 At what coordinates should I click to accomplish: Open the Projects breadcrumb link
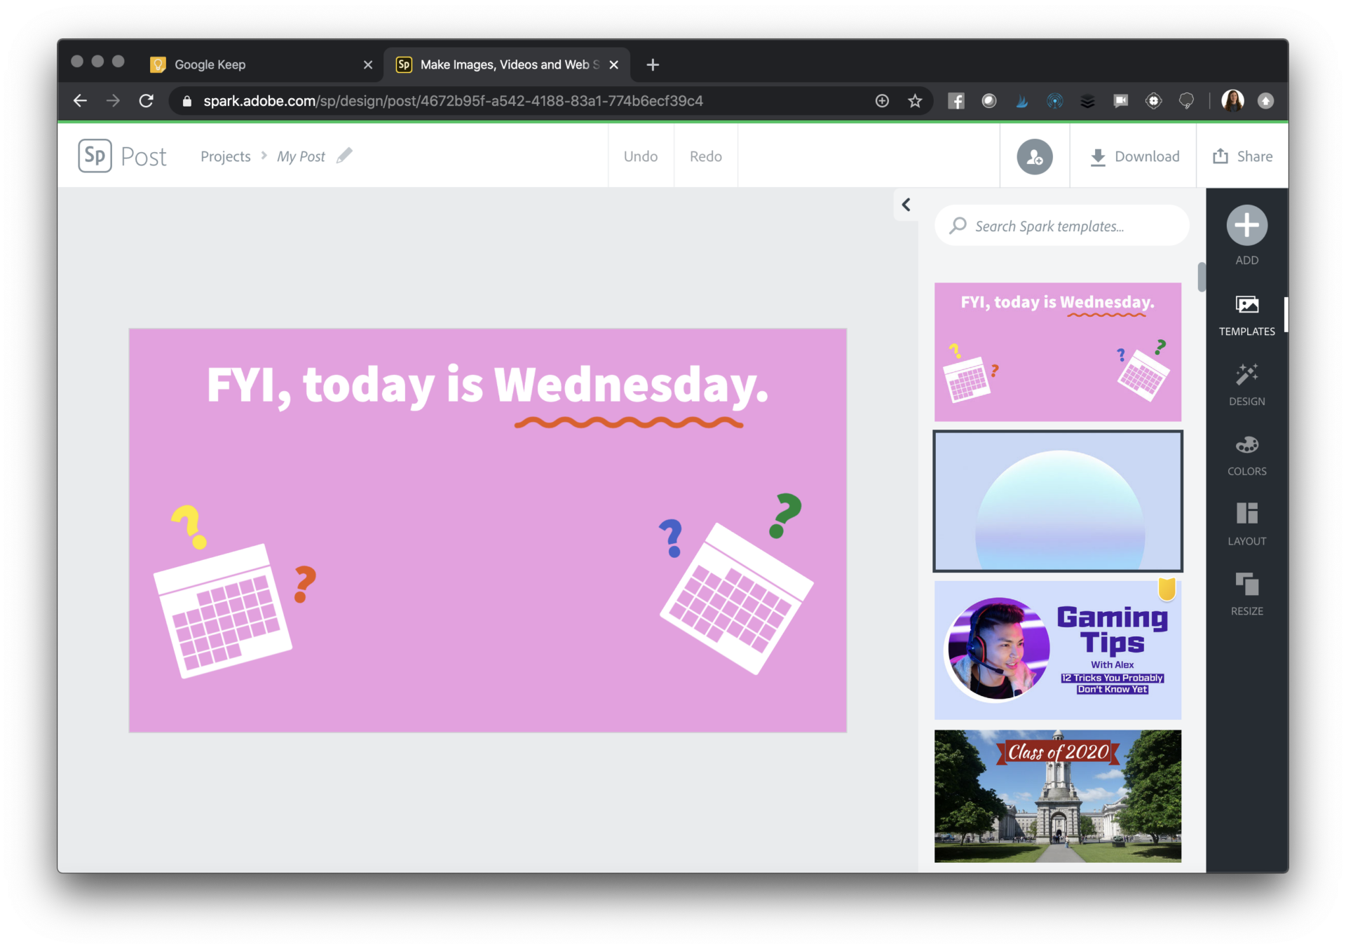coord(225,156)
